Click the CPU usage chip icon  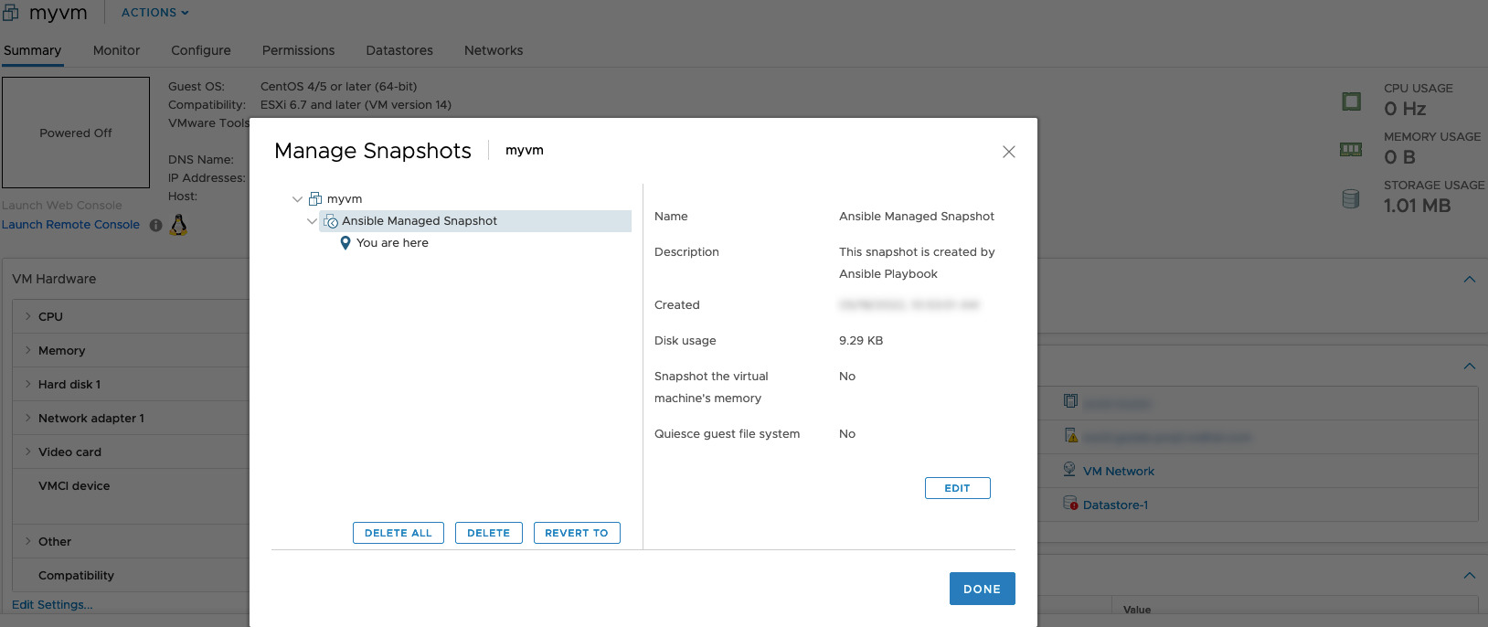[1351, 101]
